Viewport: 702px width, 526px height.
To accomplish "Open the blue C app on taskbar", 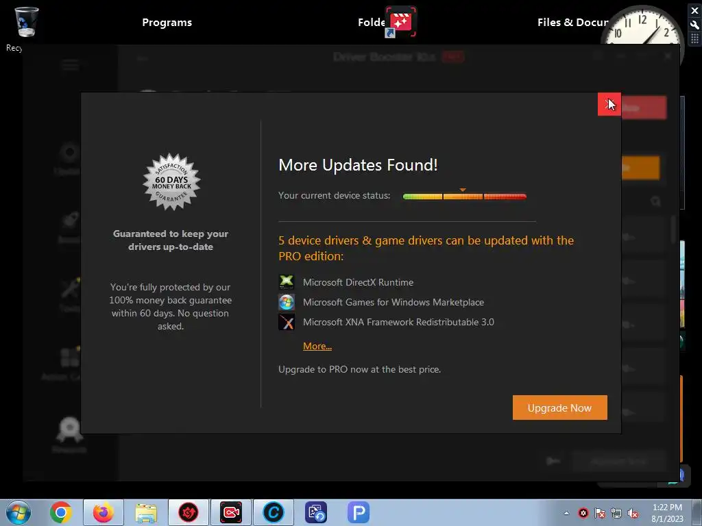I will pyautogui.click(x=274, y=512).
